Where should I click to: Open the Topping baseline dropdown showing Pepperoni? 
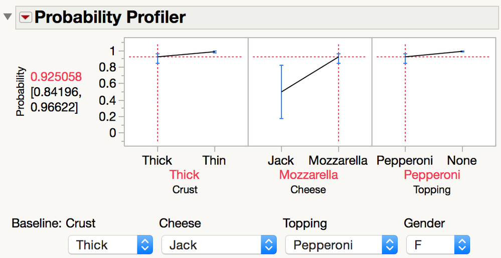pos(341,245)
